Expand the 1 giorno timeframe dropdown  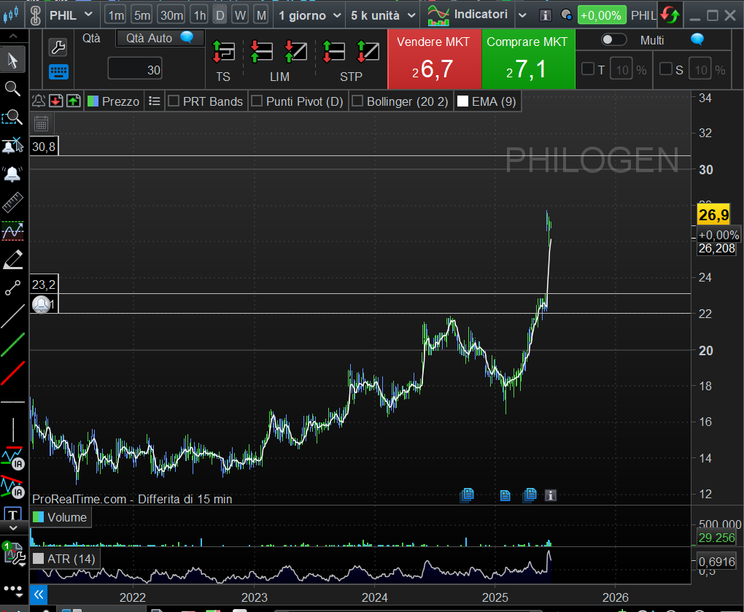coord(309,15)
